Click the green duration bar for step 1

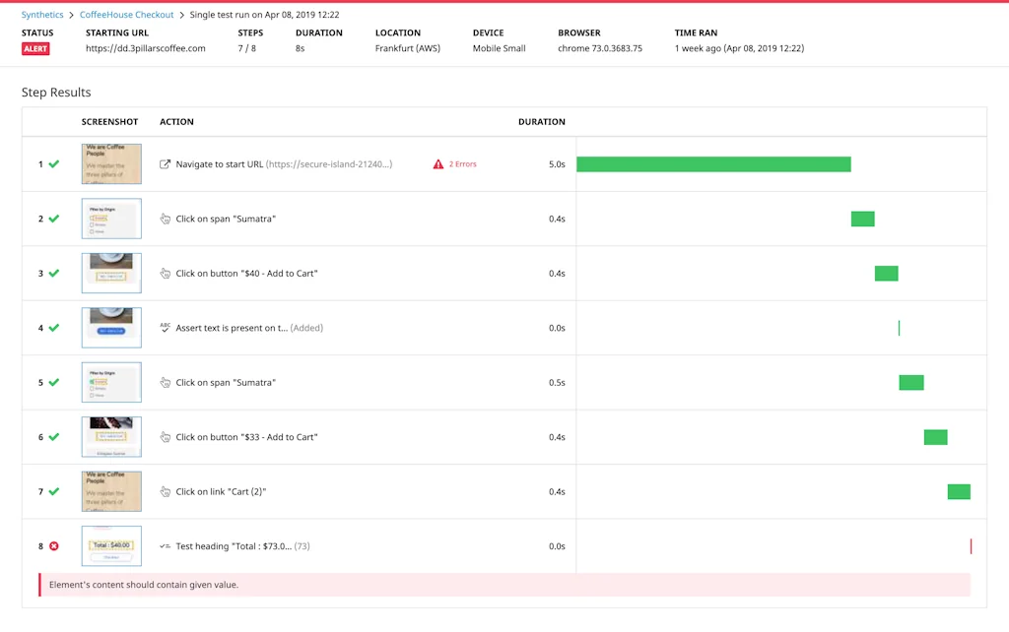point(713,163)
